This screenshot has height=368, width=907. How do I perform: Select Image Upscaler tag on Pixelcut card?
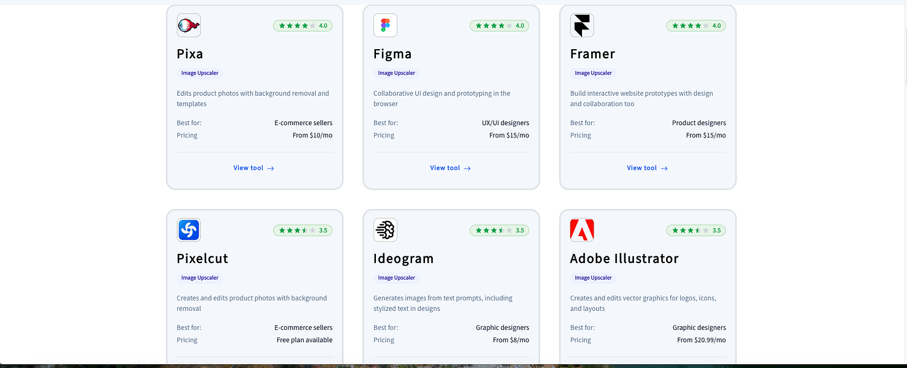pyautogui.click(x=200, y=278)
